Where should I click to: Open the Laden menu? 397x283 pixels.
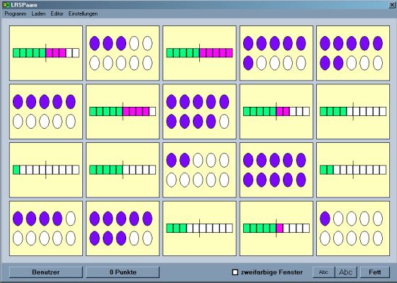click(38, 13)
